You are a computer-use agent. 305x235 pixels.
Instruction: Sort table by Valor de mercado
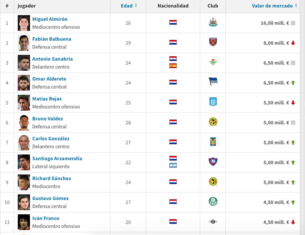[272, 6]
